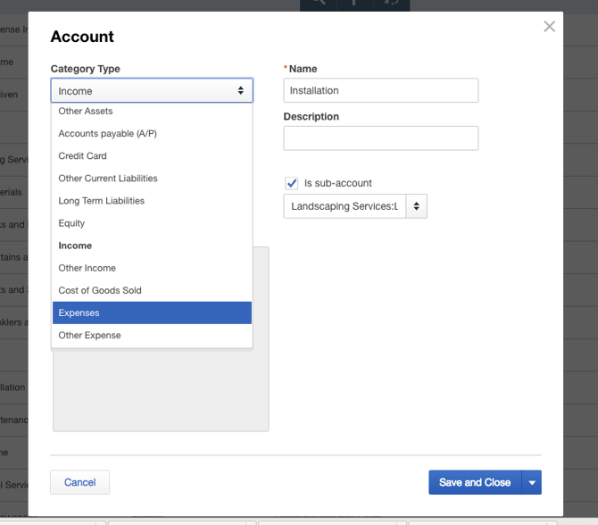Choose Other Income category type

152,268
